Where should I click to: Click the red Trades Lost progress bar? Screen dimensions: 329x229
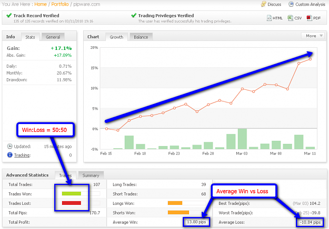tap(72, 203)
